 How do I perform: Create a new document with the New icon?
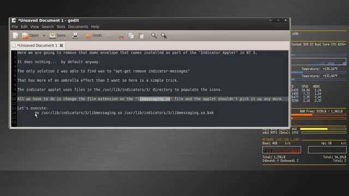point(16,35)
